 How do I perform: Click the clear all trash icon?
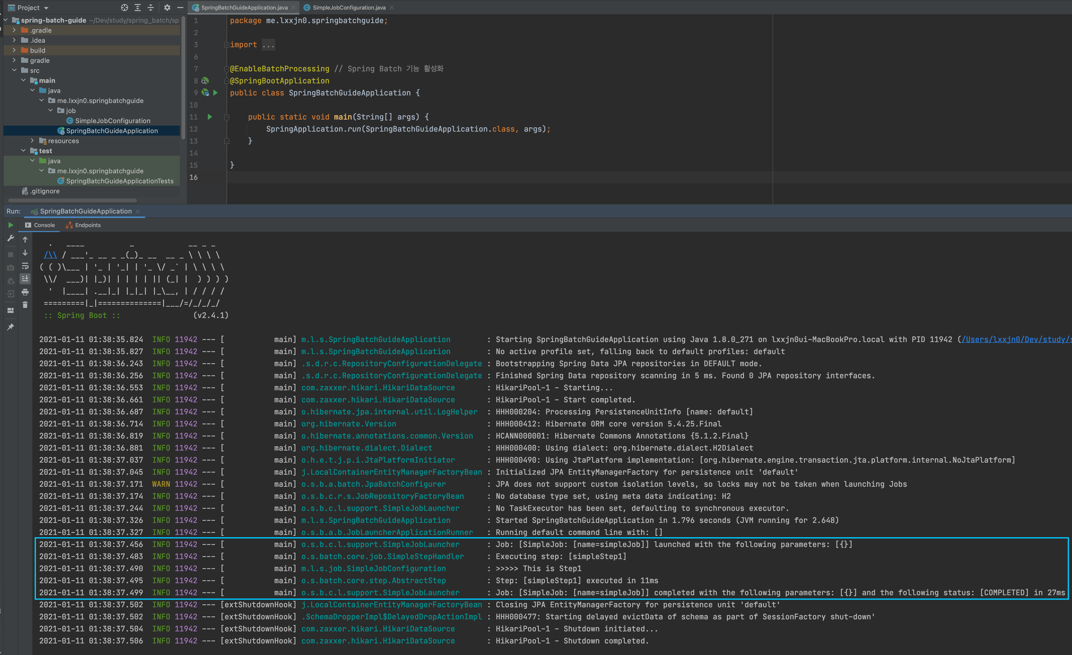click(25, 305)
